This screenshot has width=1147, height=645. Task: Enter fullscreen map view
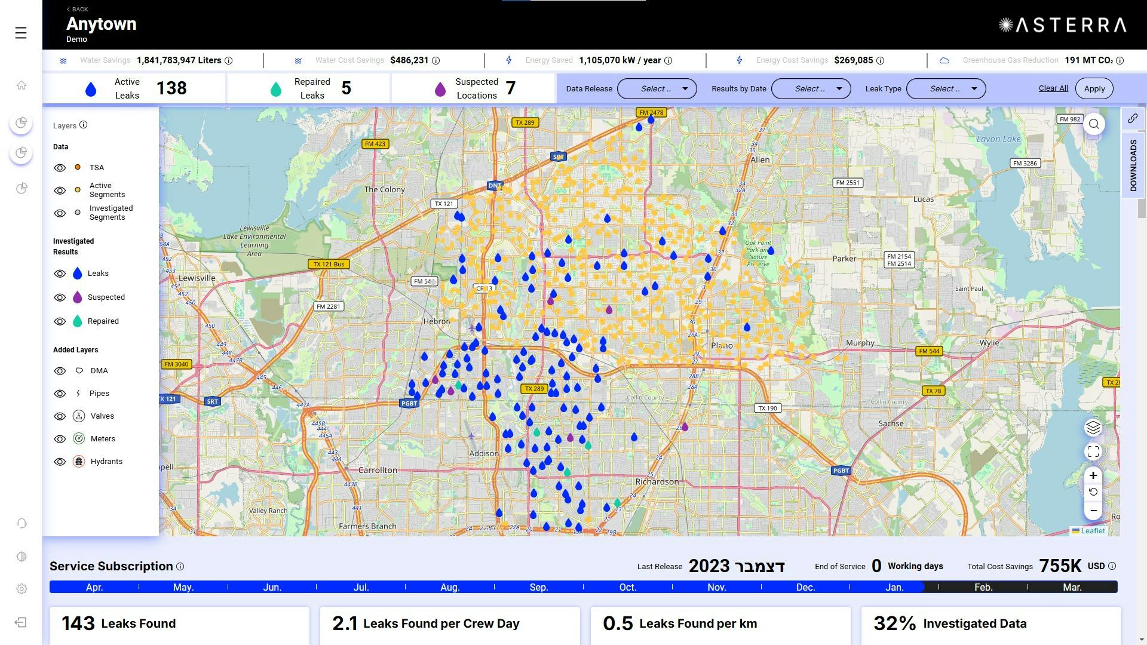point(1093,452)
